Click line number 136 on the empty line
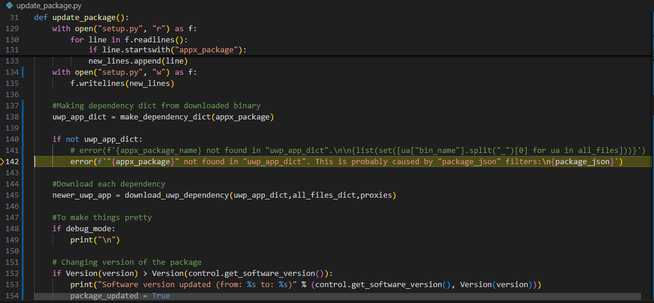This screenshot has width=654, height=303. (12, 95)
